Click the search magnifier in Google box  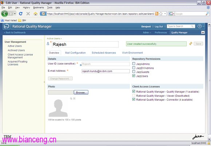(207, 14)
